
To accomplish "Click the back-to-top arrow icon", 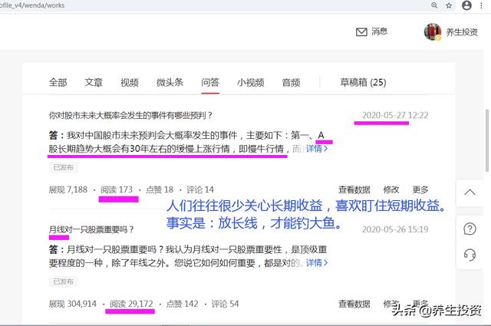I will [x=470, y=192].
